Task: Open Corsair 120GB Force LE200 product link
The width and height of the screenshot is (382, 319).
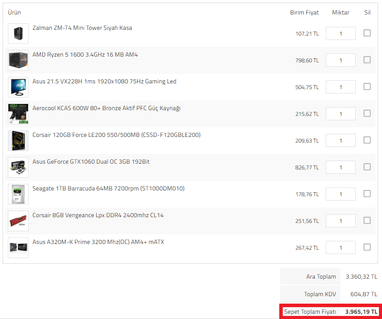Action: (x=116, y=135)
